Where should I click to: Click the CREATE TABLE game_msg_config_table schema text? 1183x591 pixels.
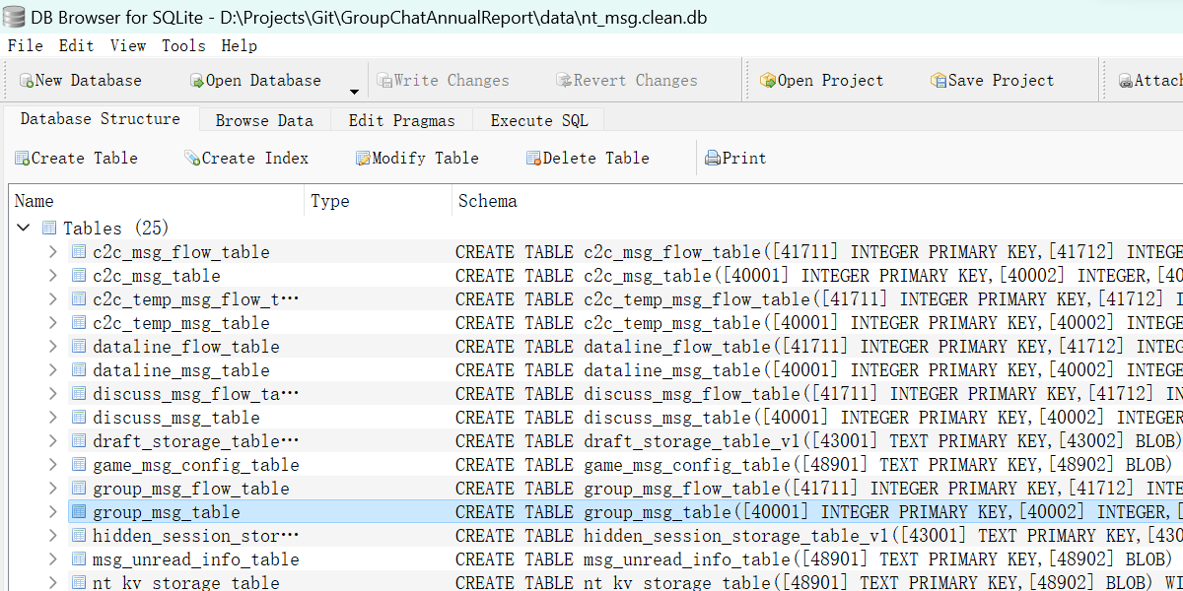pyautogui.click(x=813, y=465)
